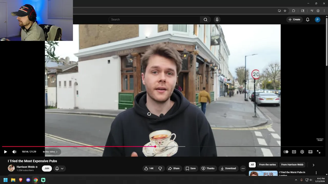Enter full screen mode
This screenshot has height=184, width=328.
(319, 152)
